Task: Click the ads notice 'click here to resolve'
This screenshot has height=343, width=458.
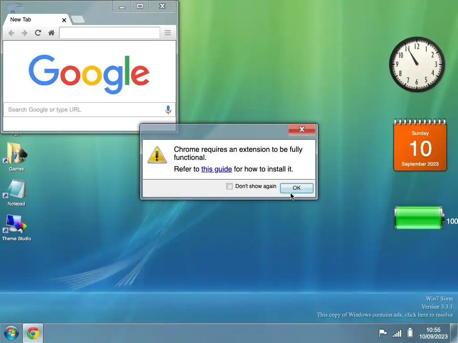Action: tap(385, 315)
